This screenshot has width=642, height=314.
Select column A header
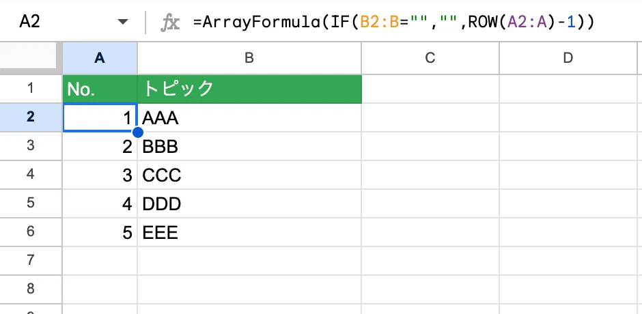(x=100, y=58)
